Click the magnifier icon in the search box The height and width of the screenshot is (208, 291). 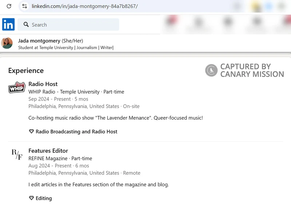point(26,24)
